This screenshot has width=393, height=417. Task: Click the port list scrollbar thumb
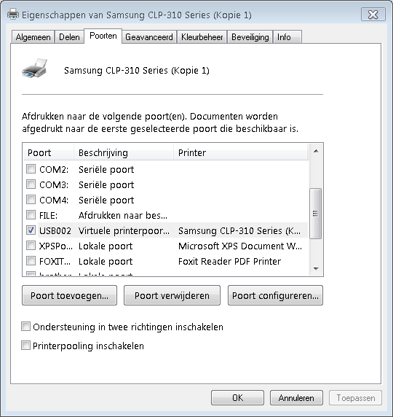click(x=316, y=214)
